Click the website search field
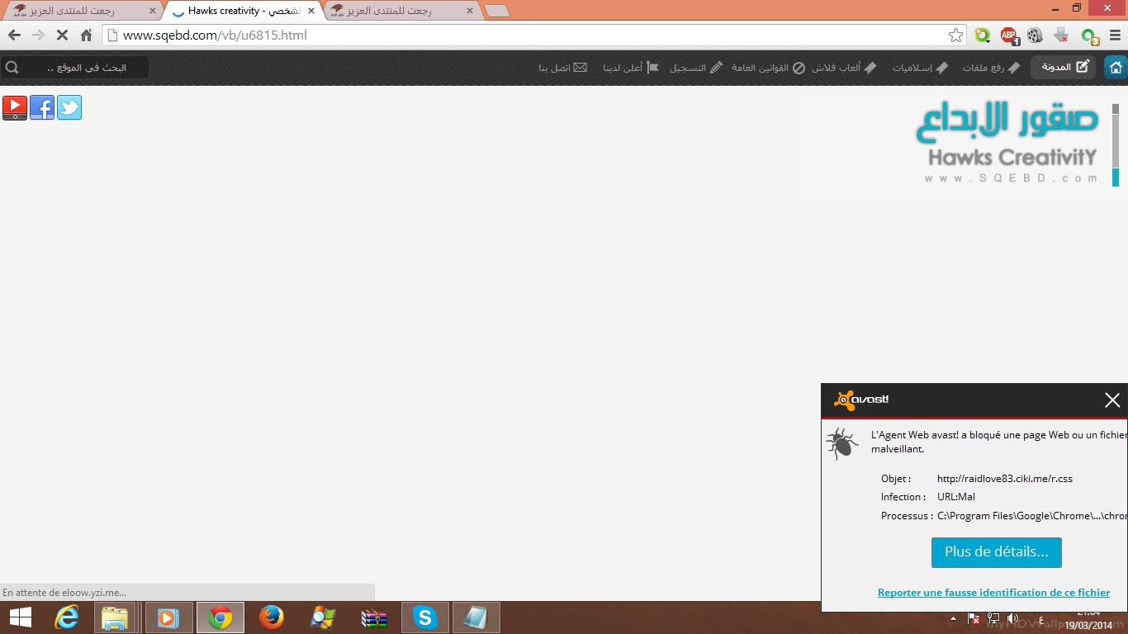The height and width of the screenshot is (634, 1128). tap(83, 68)
